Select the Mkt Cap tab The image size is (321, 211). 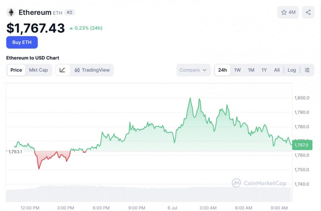[x=39, y=70]
